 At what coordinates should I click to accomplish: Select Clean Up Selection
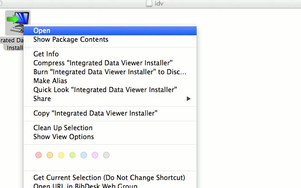click(x=63, y=128)
